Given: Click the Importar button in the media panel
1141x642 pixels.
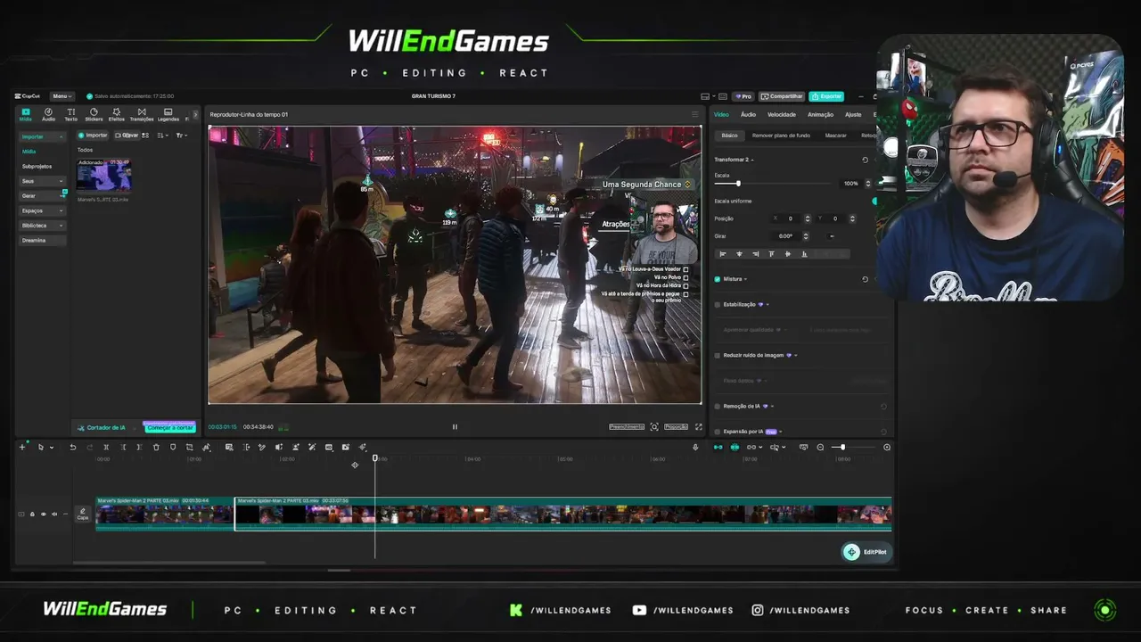Looking at the screenshot, I should pos(93,136).
